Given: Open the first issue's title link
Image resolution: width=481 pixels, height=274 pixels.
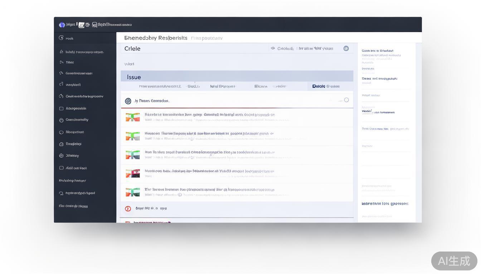Looking at the screenshot, I should pyautogui.click(x=209, y=115).
